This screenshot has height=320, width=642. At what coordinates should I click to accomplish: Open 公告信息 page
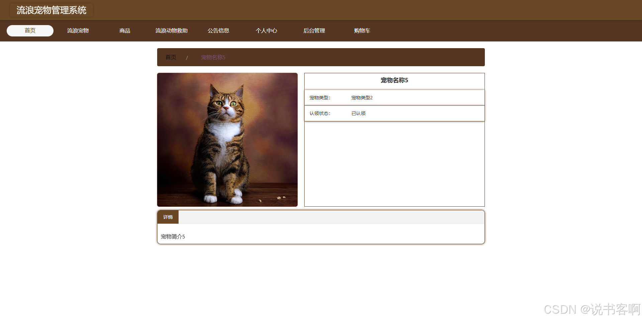point(218,31)
